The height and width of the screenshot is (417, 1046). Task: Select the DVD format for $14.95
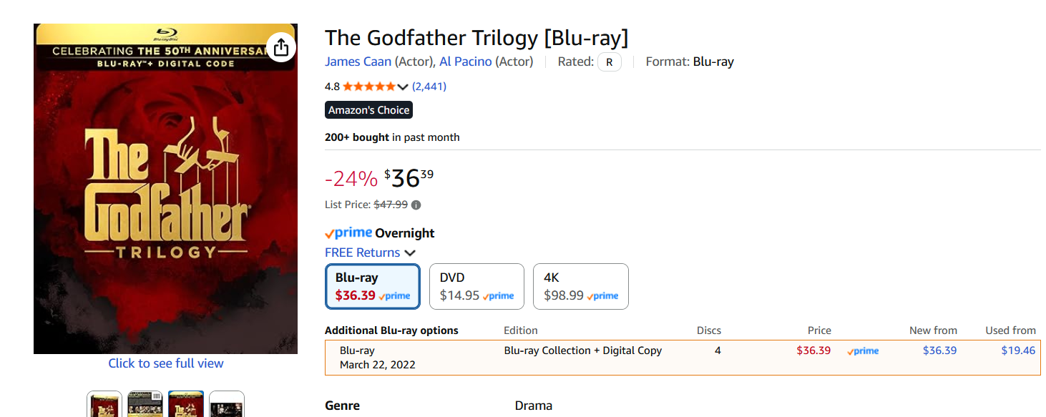(476, 286)
